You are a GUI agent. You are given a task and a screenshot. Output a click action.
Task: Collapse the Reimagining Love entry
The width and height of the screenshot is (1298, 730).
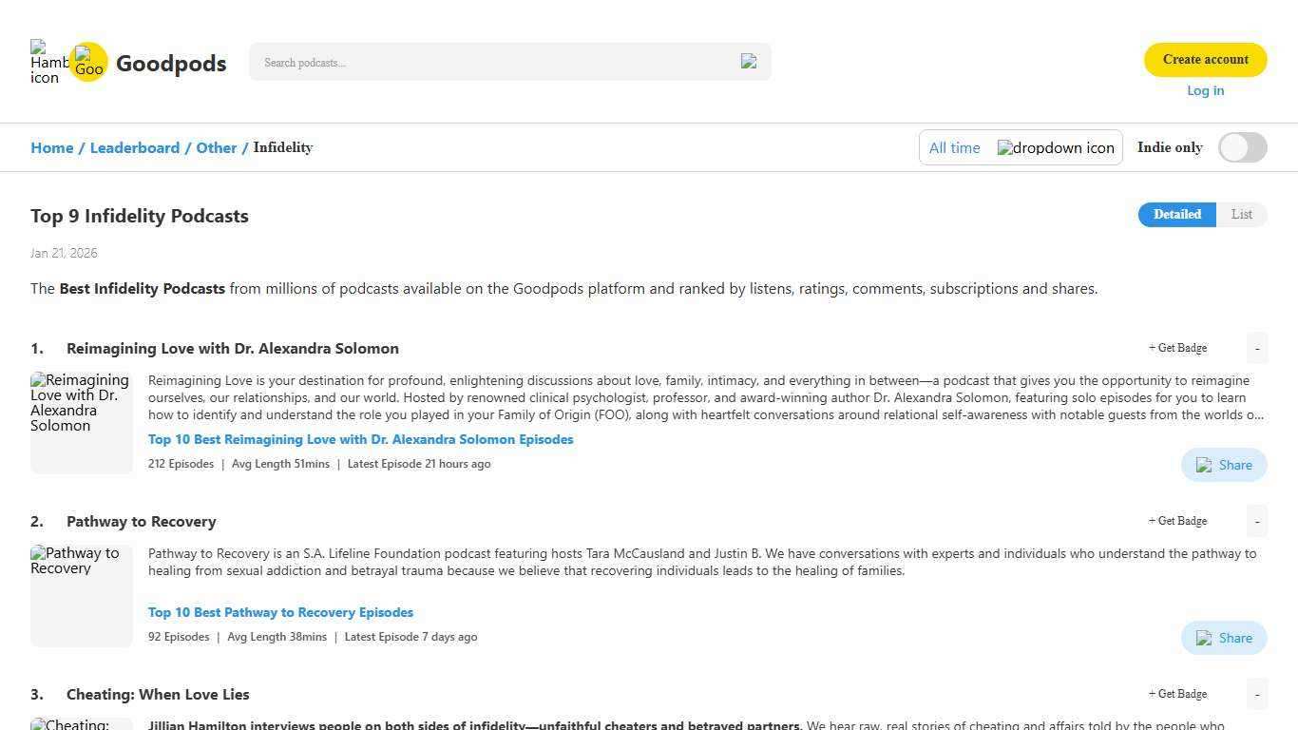point(1256,348)
